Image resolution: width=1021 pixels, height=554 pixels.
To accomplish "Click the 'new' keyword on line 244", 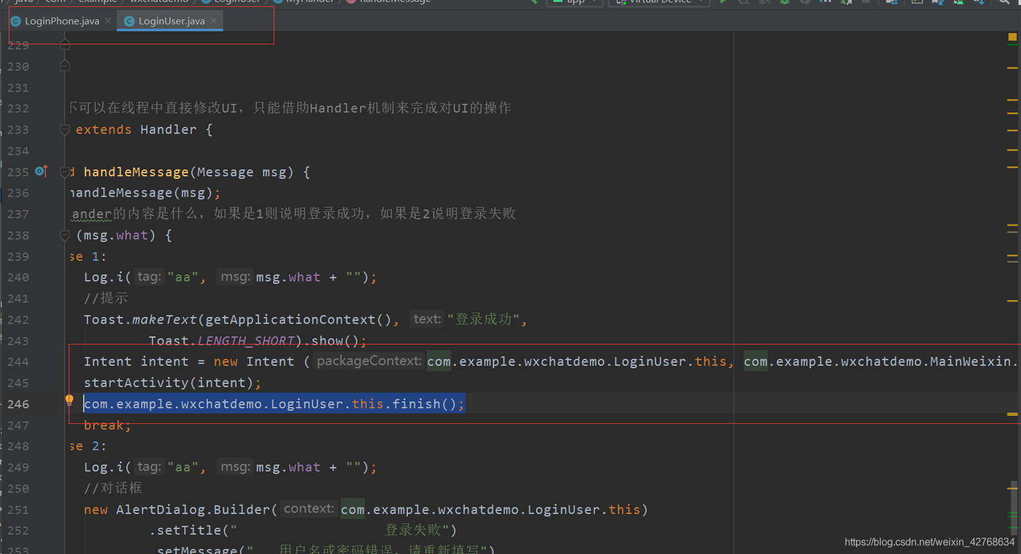I will click(226, 361).
